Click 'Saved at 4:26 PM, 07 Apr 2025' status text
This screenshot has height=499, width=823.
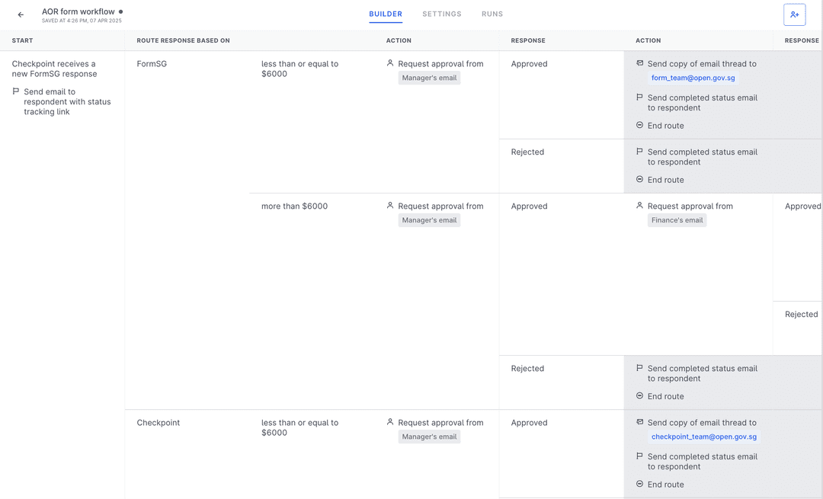82,21
